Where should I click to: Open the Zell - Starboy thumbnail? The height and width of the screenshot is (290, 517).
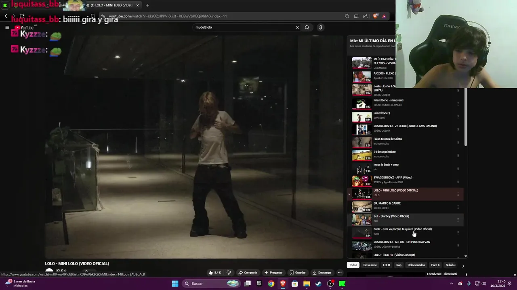coord(361,220)
